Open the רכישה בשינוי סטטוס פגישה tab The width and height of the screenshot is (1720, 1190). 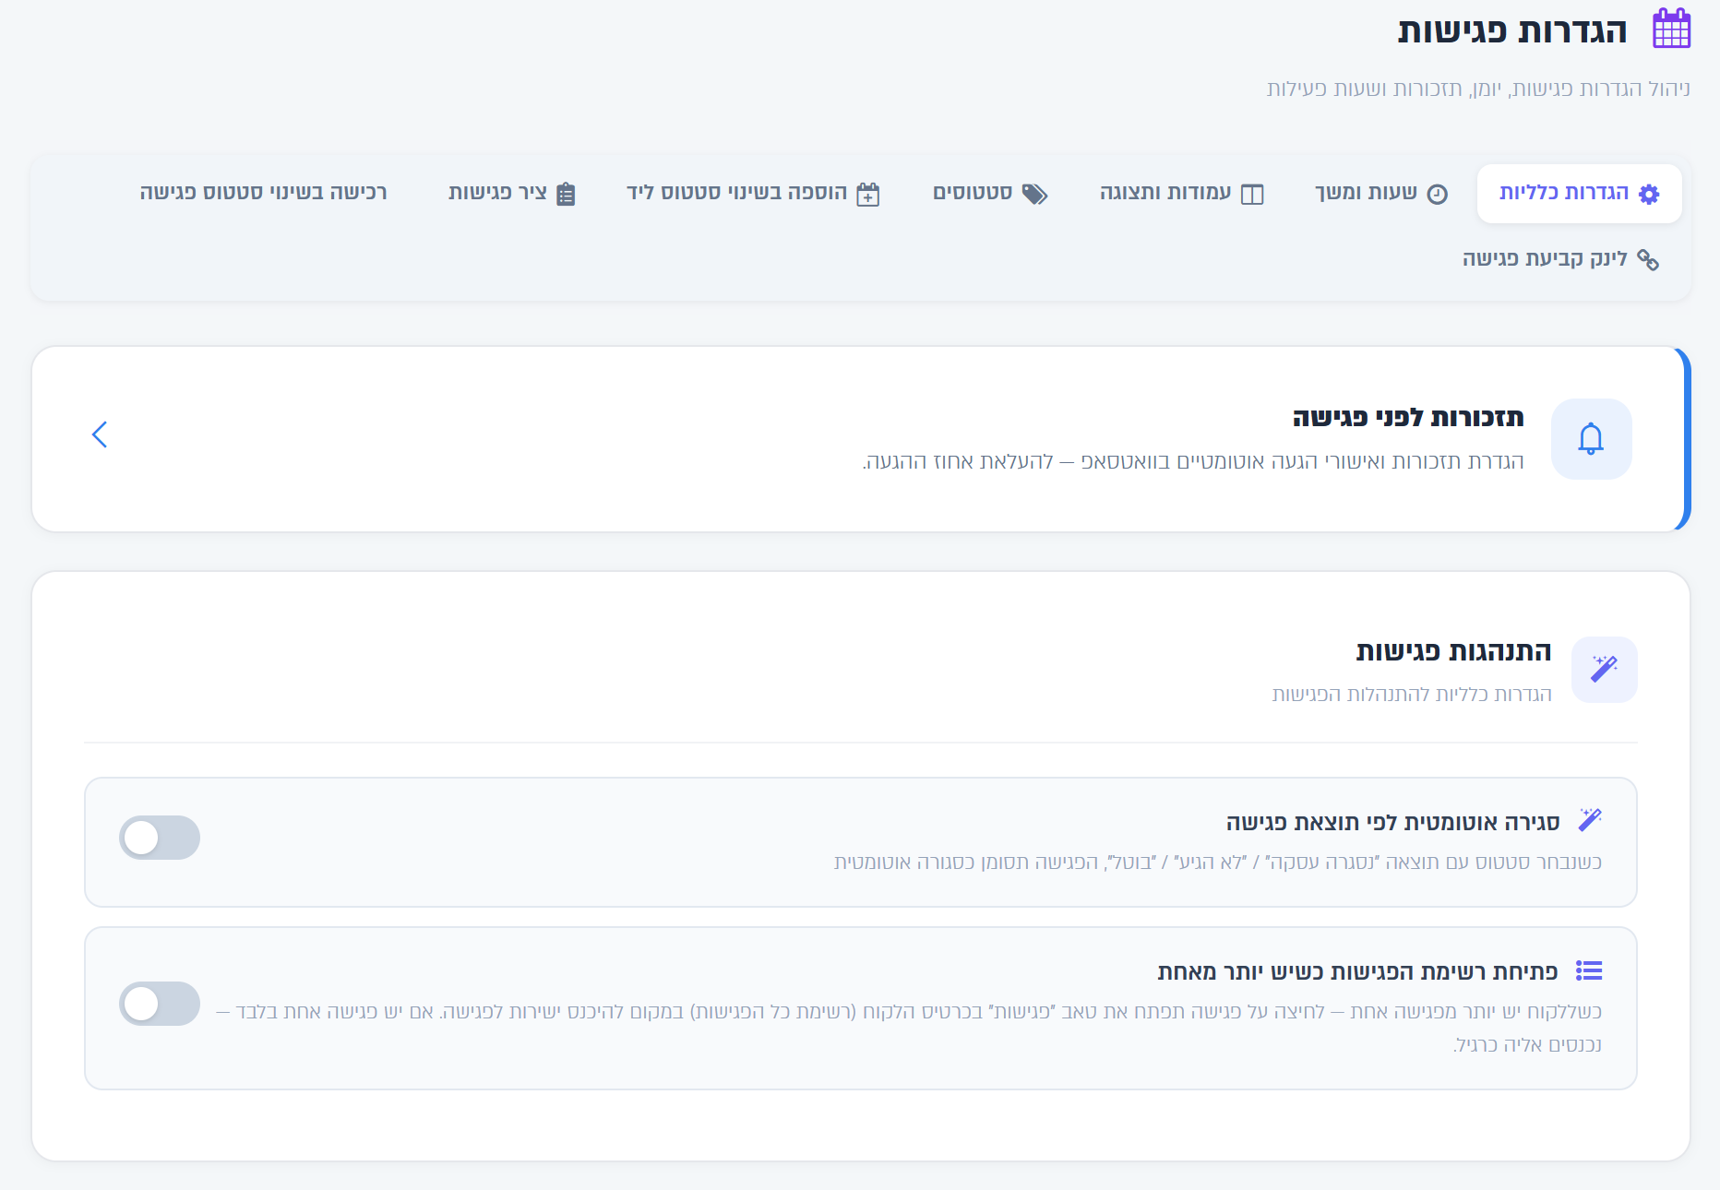tap(263, 193)
